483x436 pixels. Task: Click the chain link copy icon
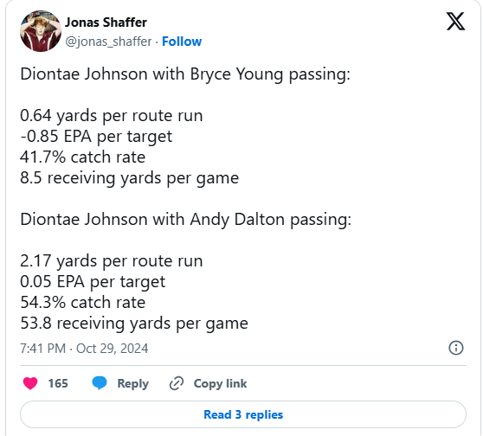(x=177, y=383)
